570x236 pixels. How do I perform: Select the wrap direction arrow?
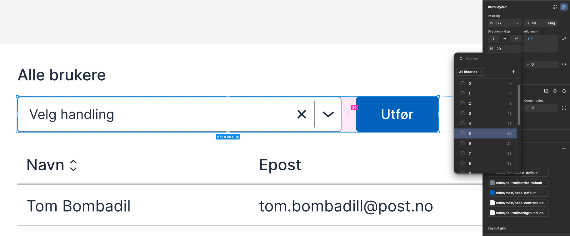[516, 38]
